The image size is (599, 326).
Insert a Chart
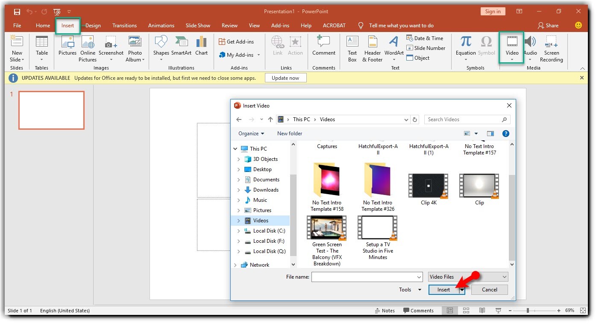(x=201, y=46)
